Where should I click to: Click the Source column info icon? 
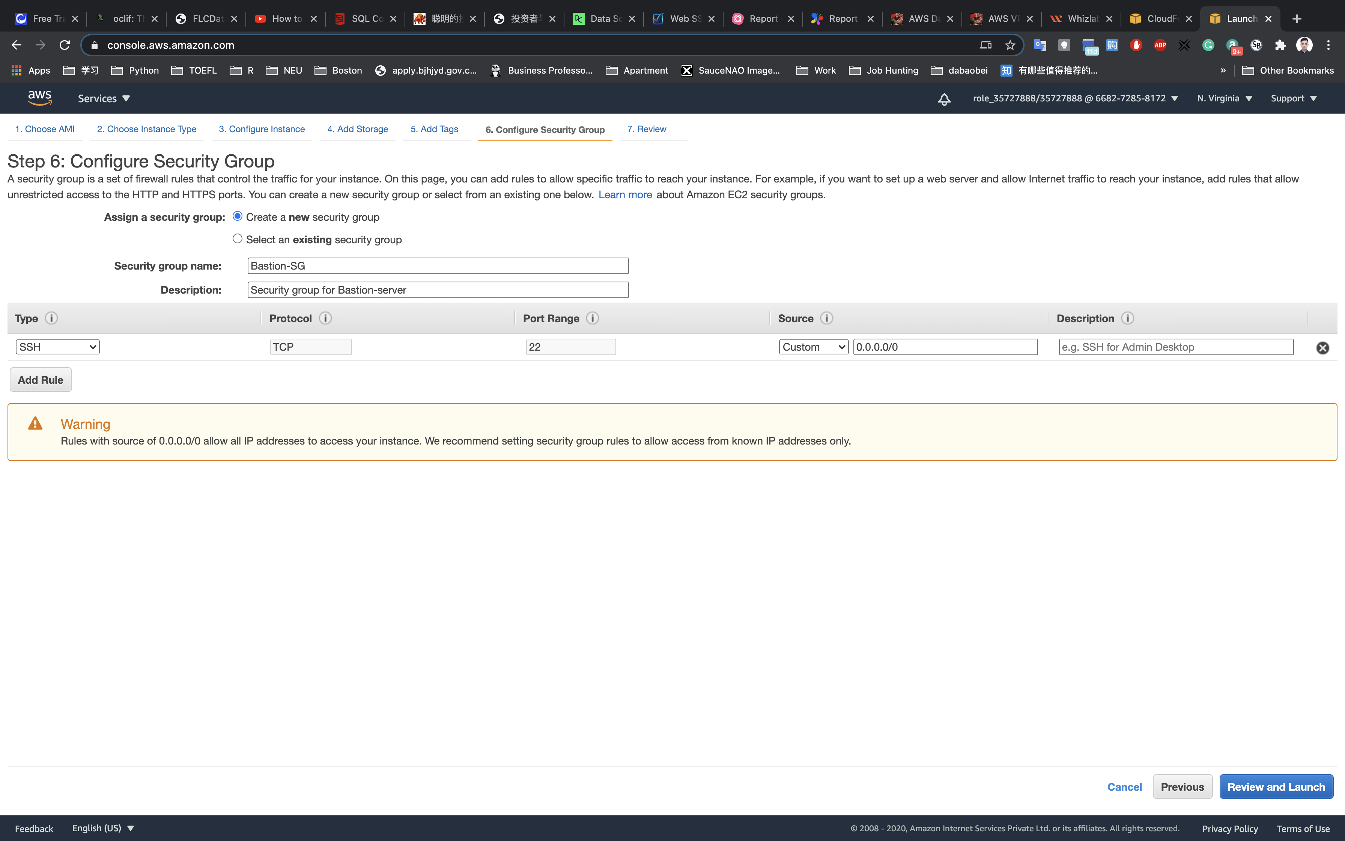tap(826, 318)
